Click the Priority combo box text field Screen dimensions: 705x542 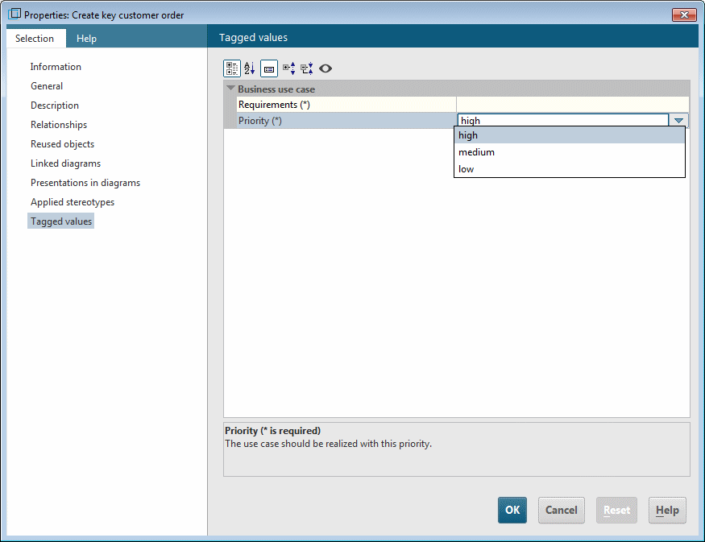coord(563,121)
